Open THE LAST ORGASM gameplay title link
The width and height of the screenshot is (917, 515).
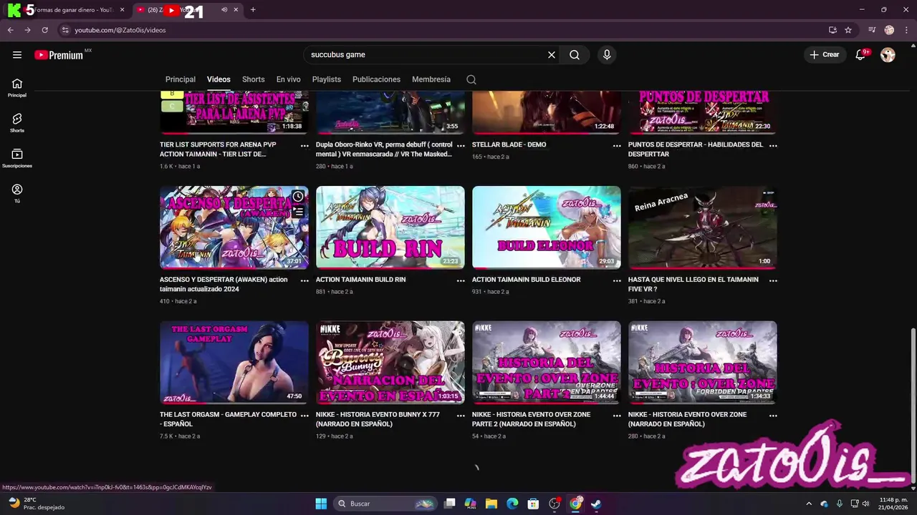click(x=228, y=419)
